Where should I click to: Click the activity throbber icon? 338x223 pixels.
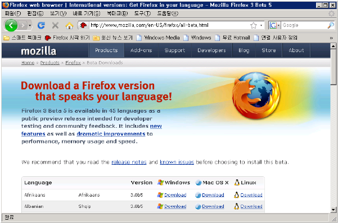coord(331,14)
